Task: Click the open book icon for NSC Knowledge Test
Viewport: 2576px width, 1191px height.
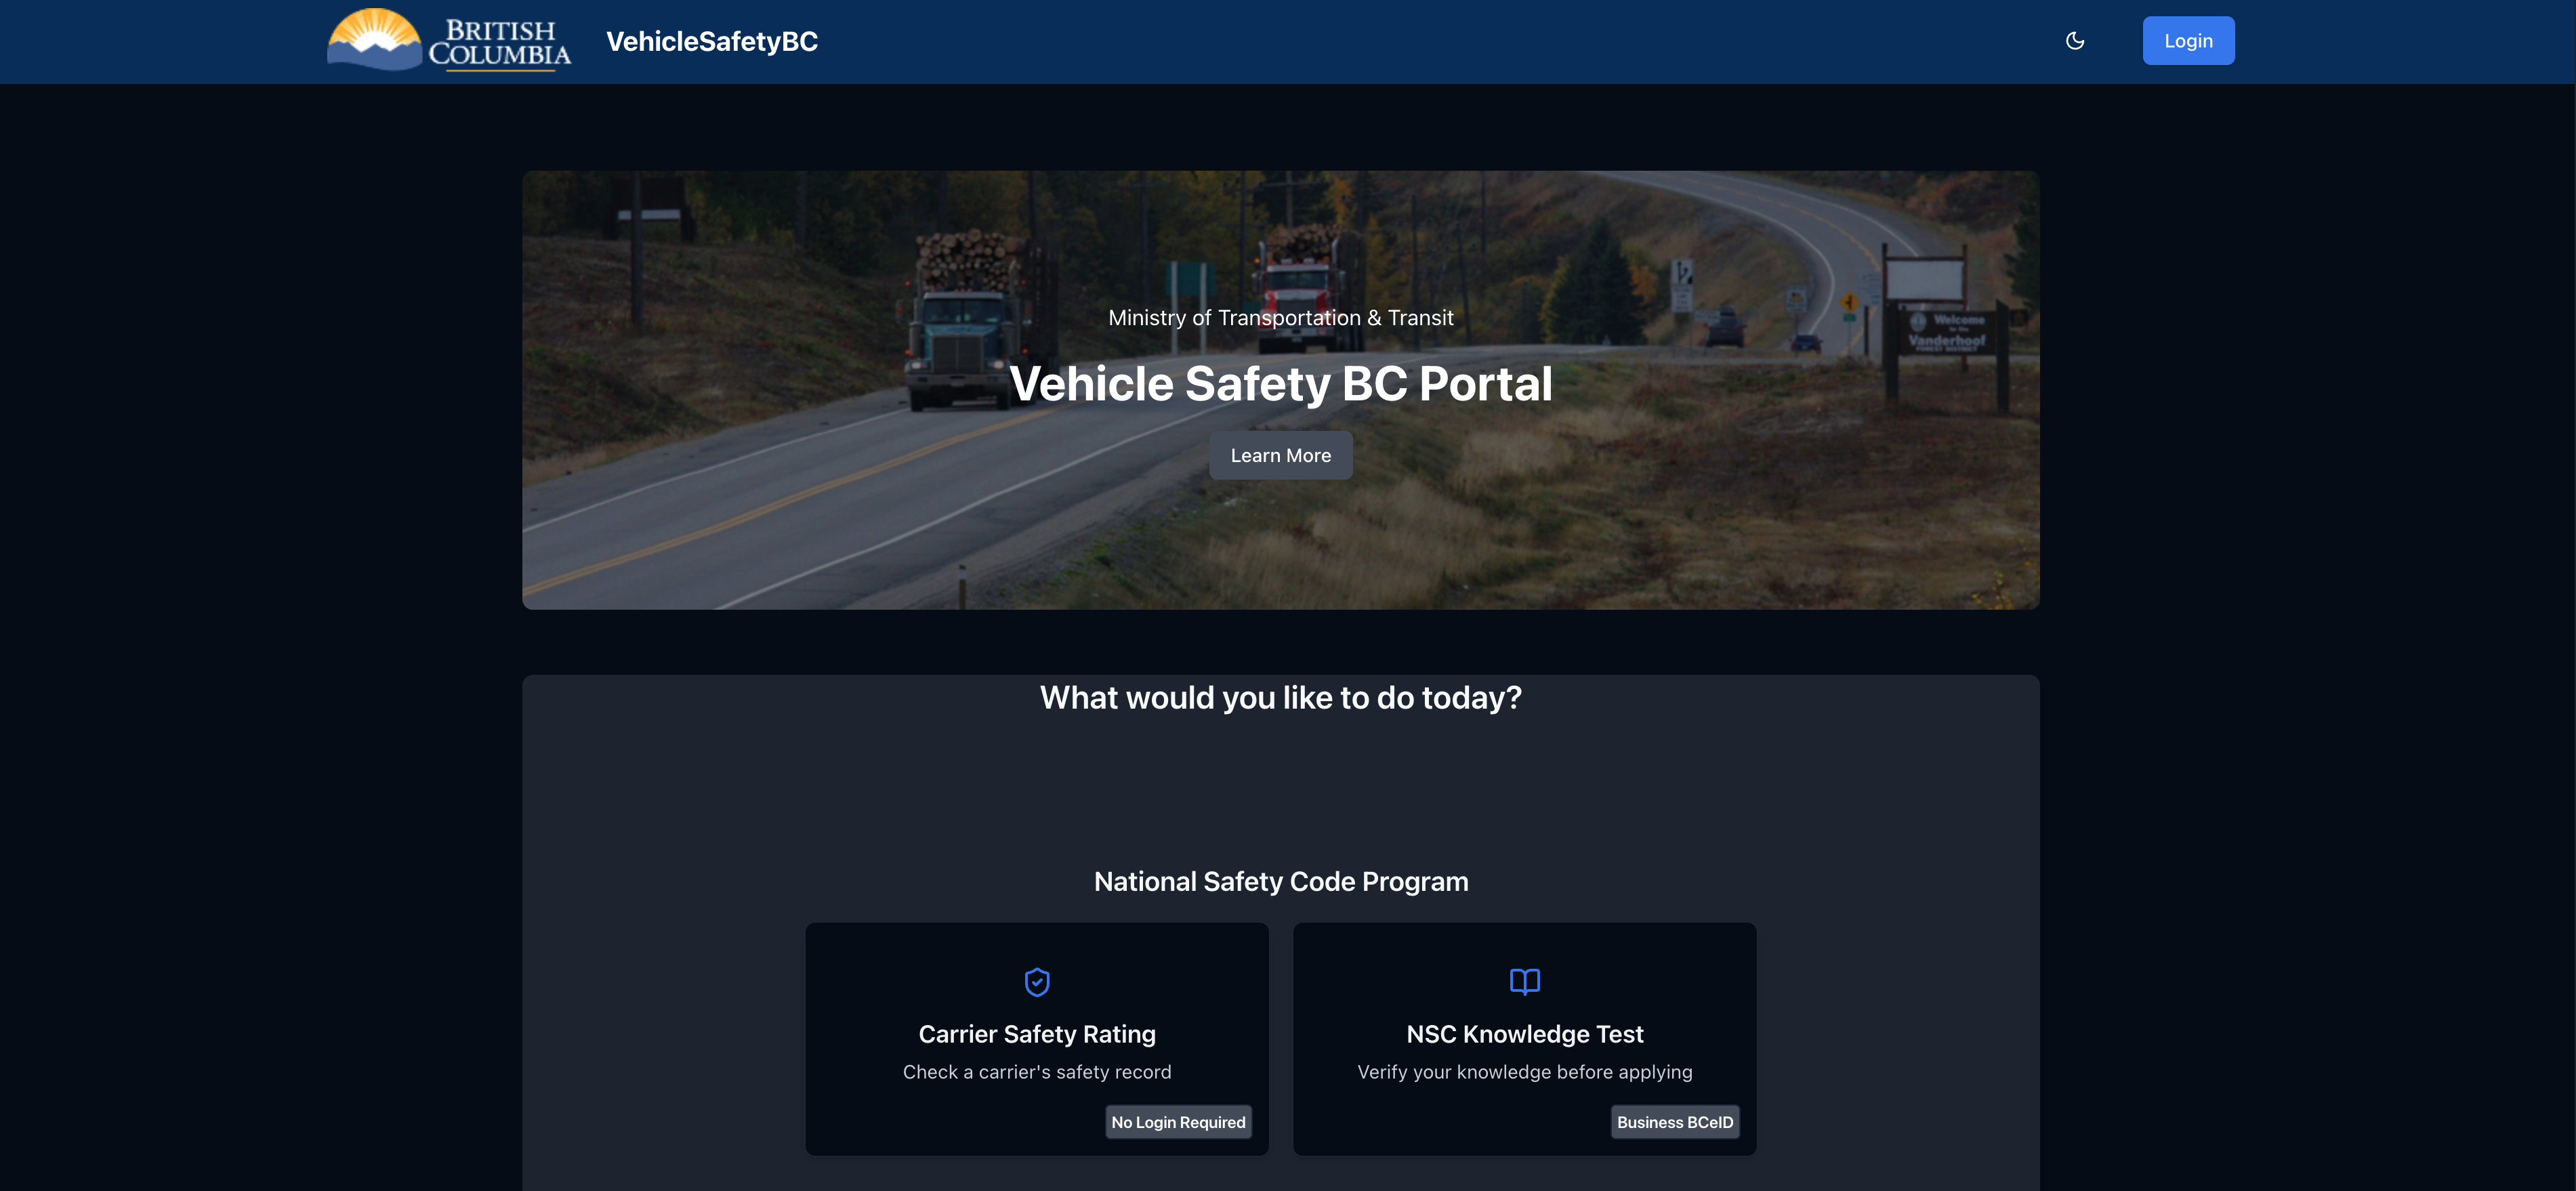Action: tap(1524, 982)
